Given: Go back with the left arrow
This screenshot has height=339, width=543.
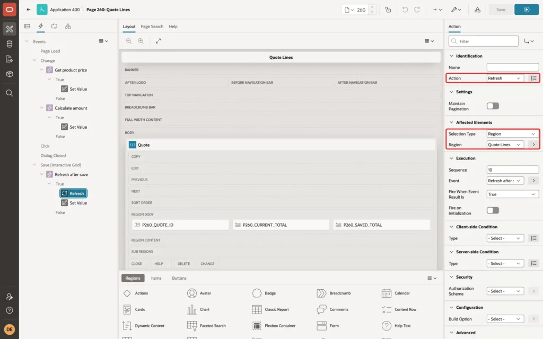Looking at the screenshot, I should [x=29, y=10].
